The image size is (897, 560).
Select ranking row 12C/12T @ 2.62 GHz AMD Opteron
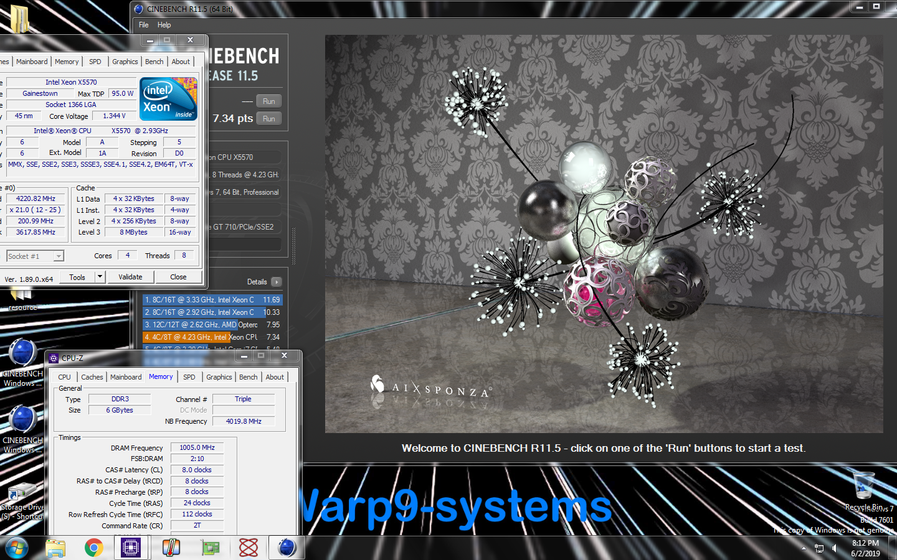(212, 325)
